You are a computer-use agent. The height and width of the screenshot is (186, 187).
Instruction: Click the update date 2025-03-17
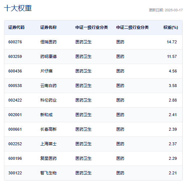pos(174,10)
